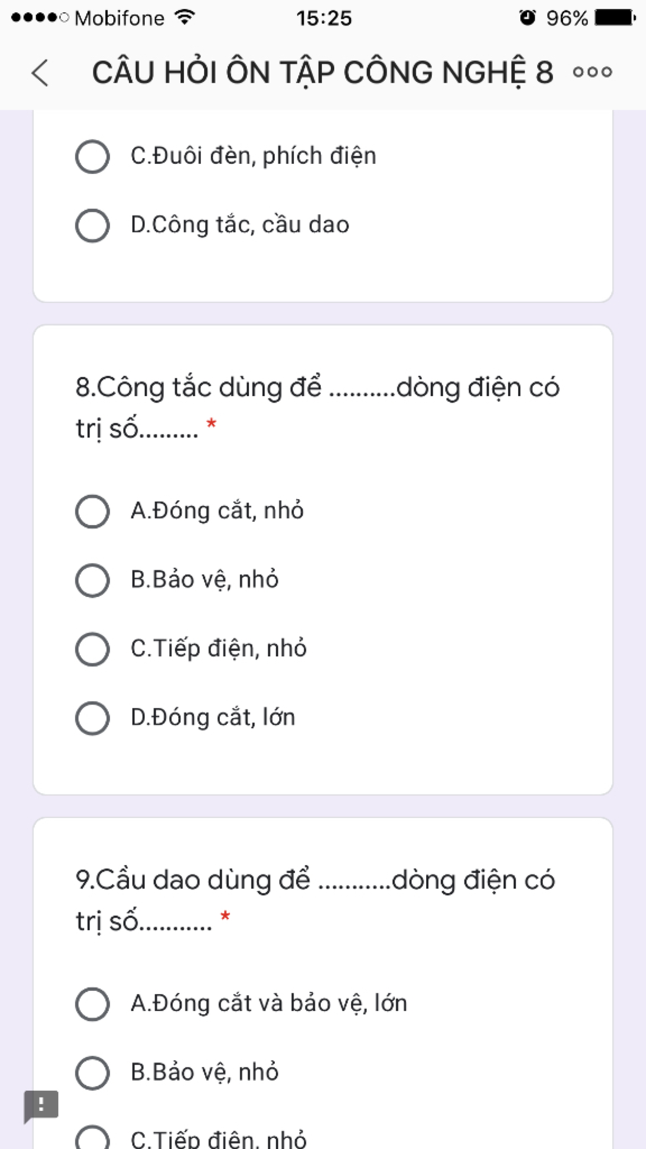
Task: Tap the Wi-Fi status icon
Action: click(x=184, y=17)
